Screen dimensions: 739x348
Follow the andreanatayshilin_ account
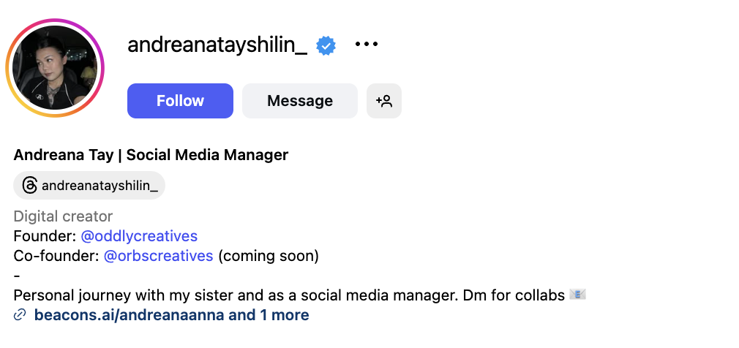[180, 101]
